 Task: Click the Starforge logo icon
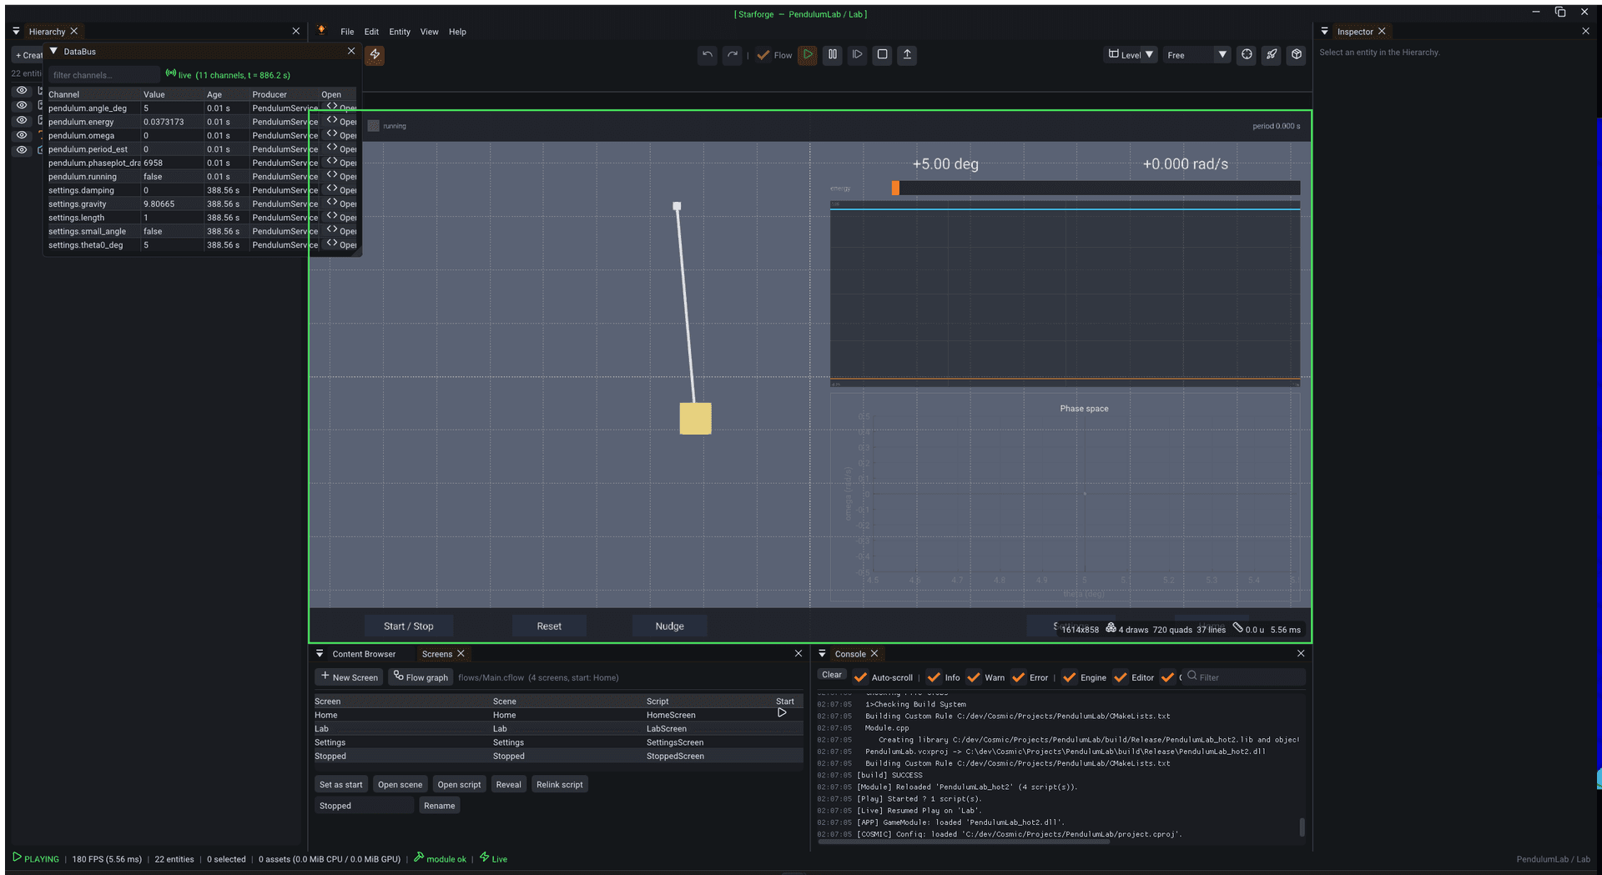click(x=321, y=31)
